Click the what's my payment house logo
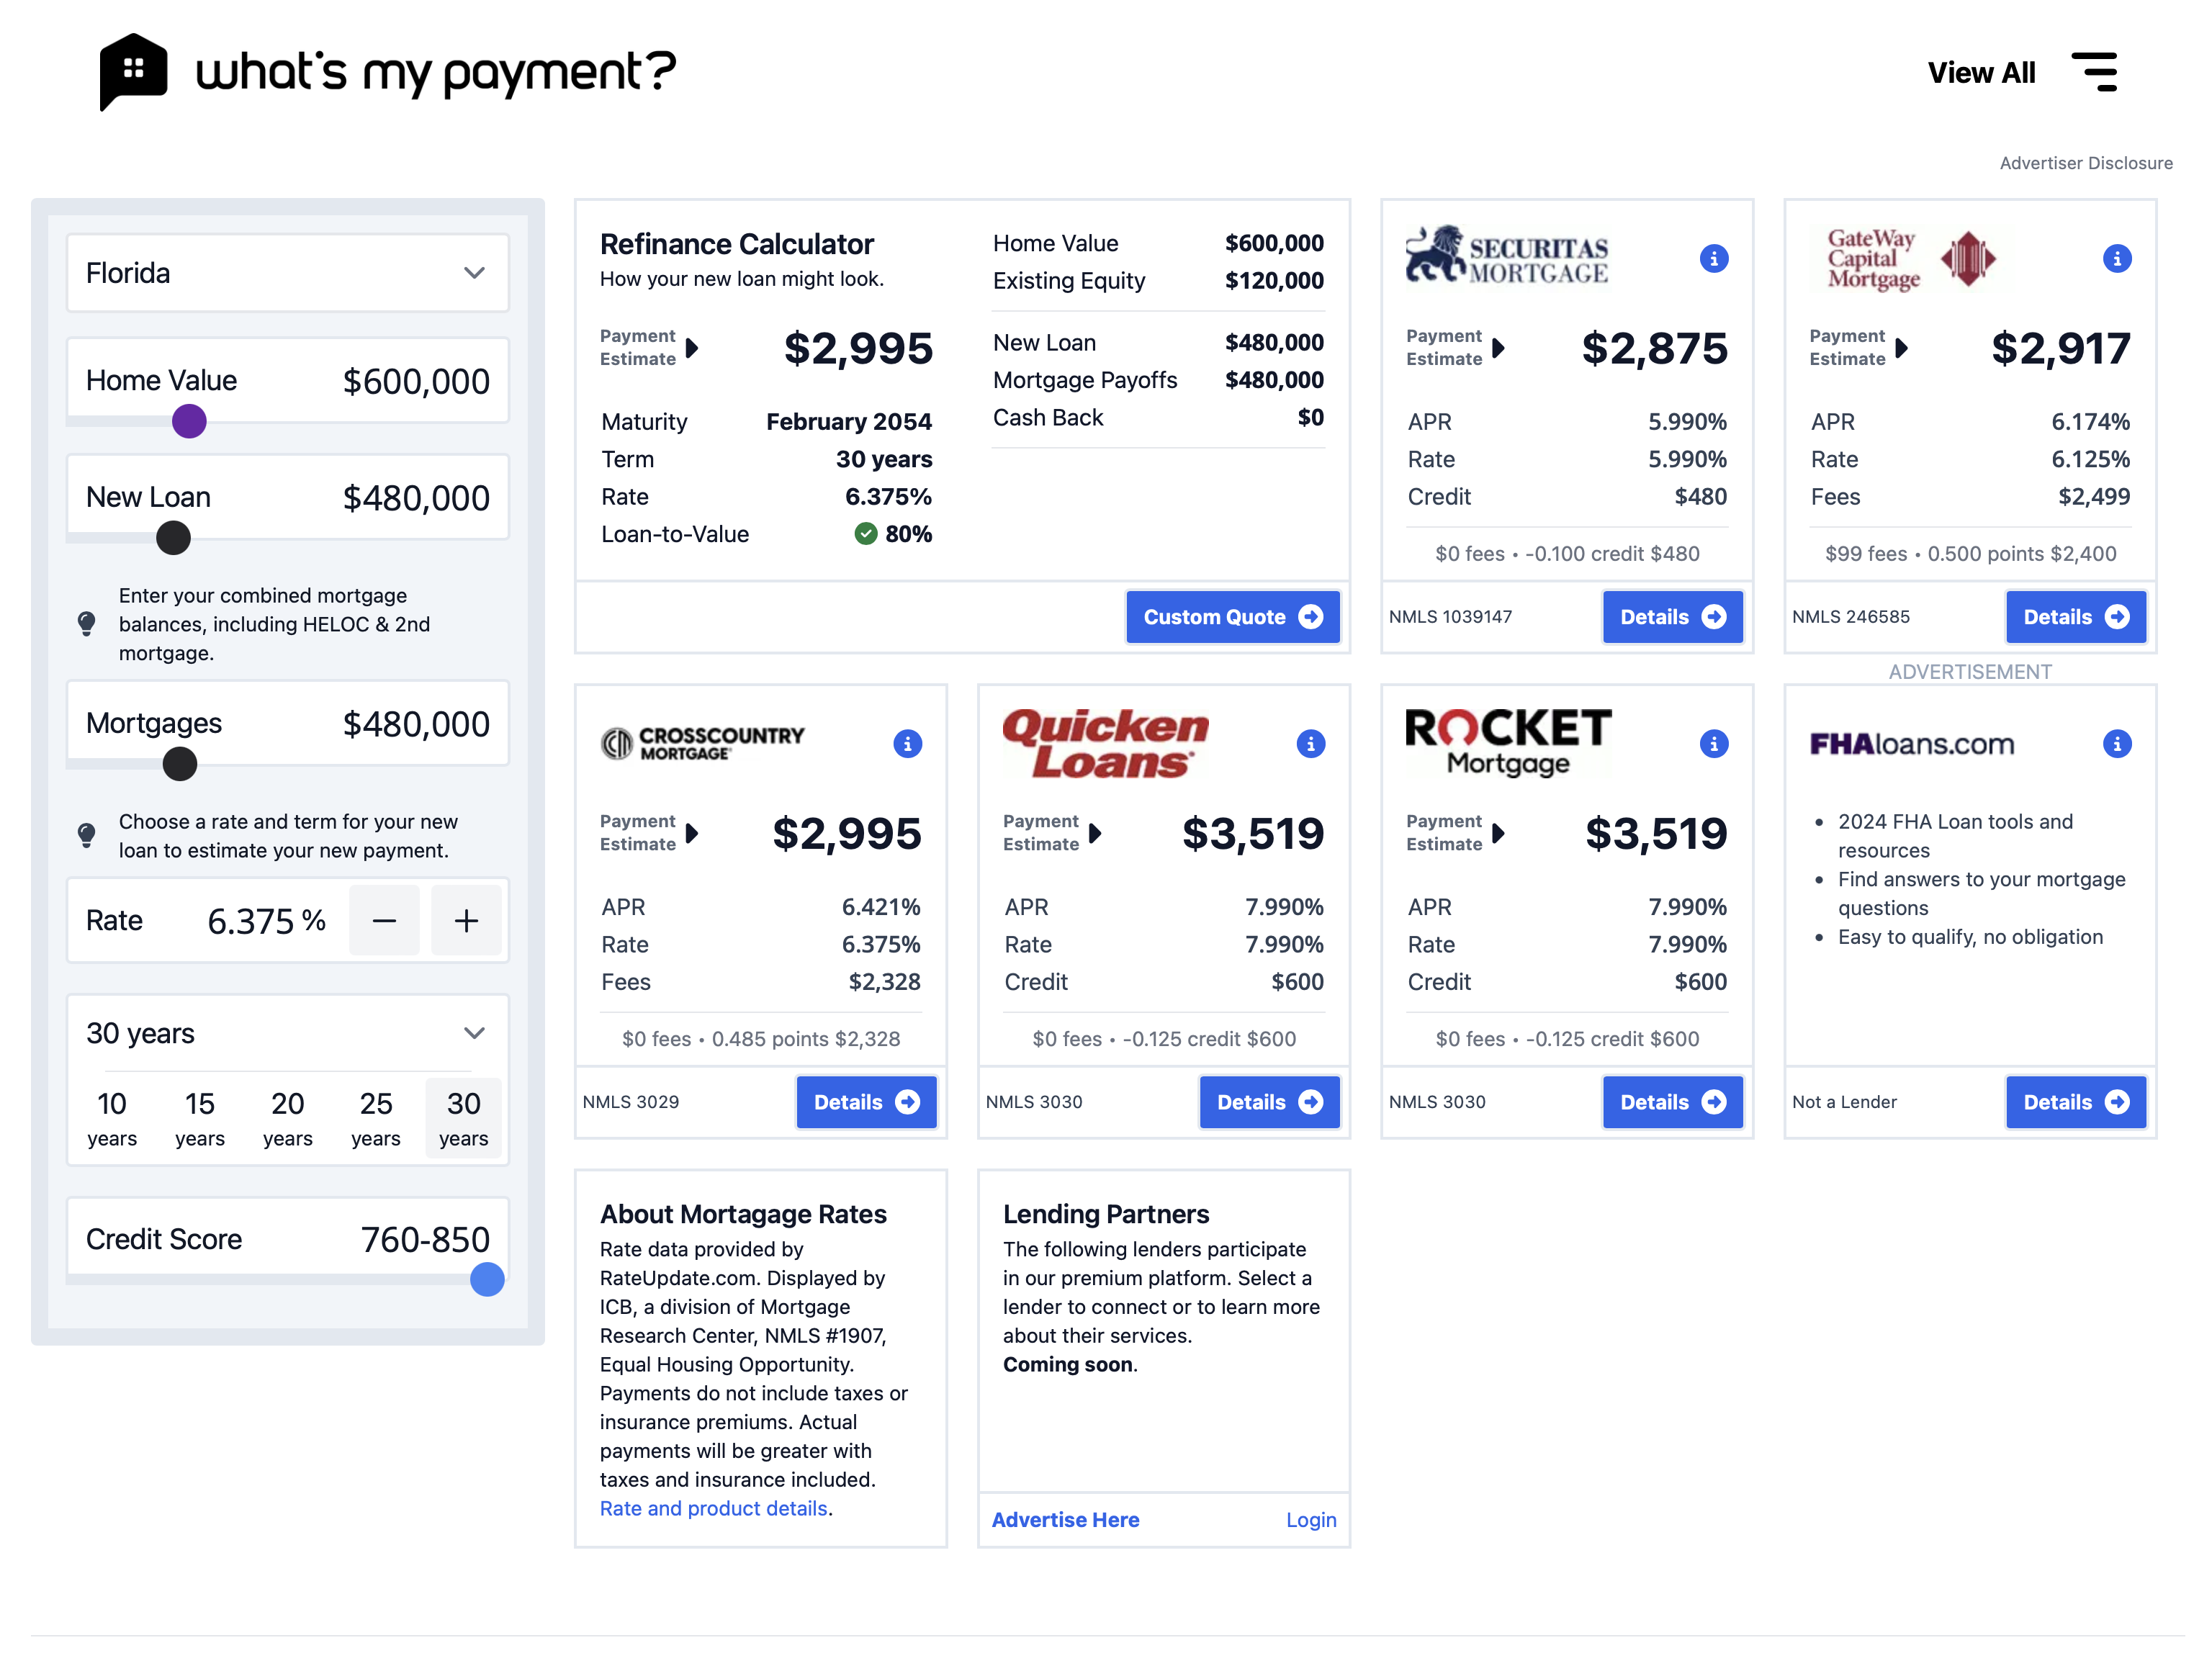The image size is (2212, 1666). click(x=133, y=71)
